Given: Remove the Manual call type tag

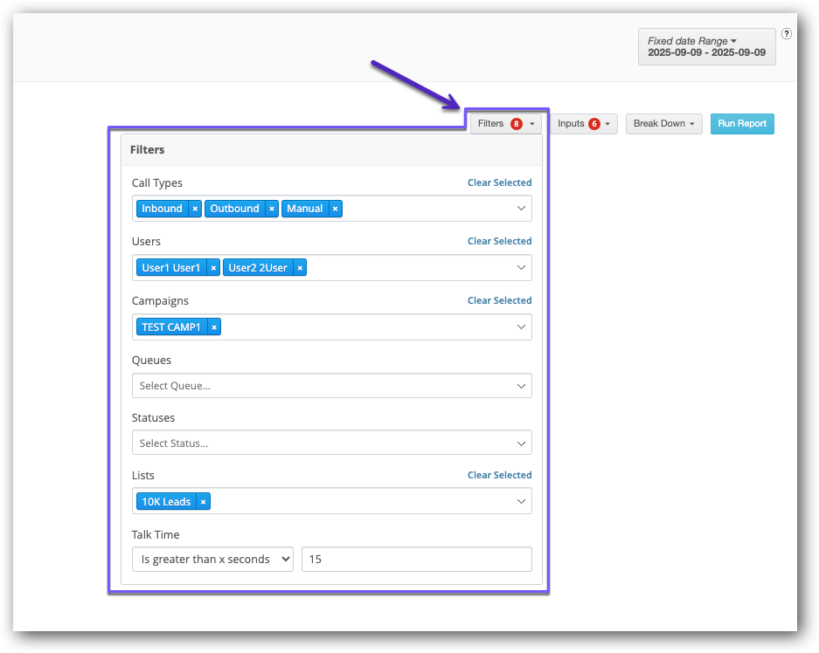Looking at the screenshot, I should (x=335, y=209).
